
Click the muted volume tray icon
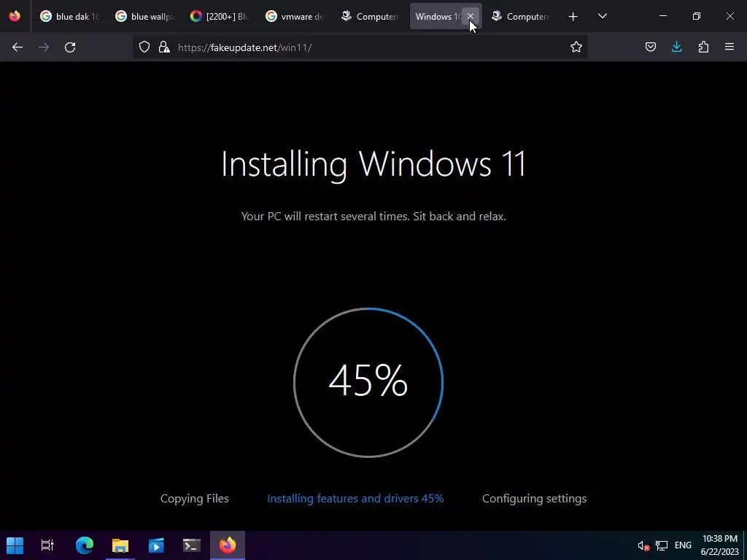643,545
